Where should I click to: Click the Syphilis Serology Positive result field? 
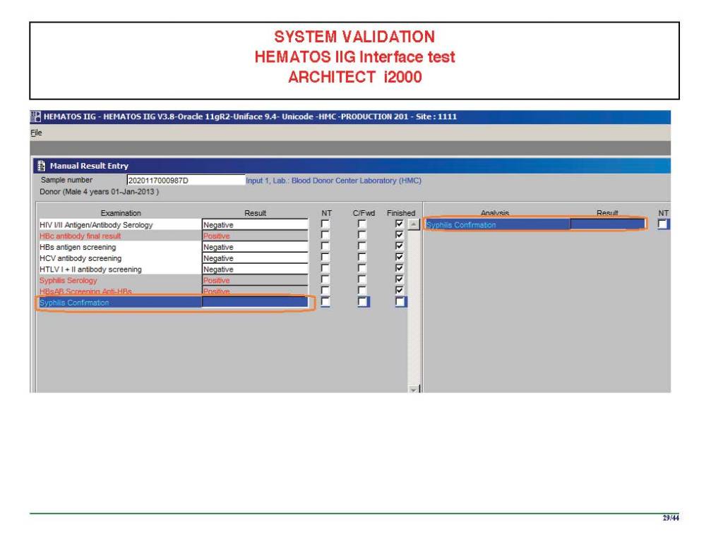pos(255,281)
